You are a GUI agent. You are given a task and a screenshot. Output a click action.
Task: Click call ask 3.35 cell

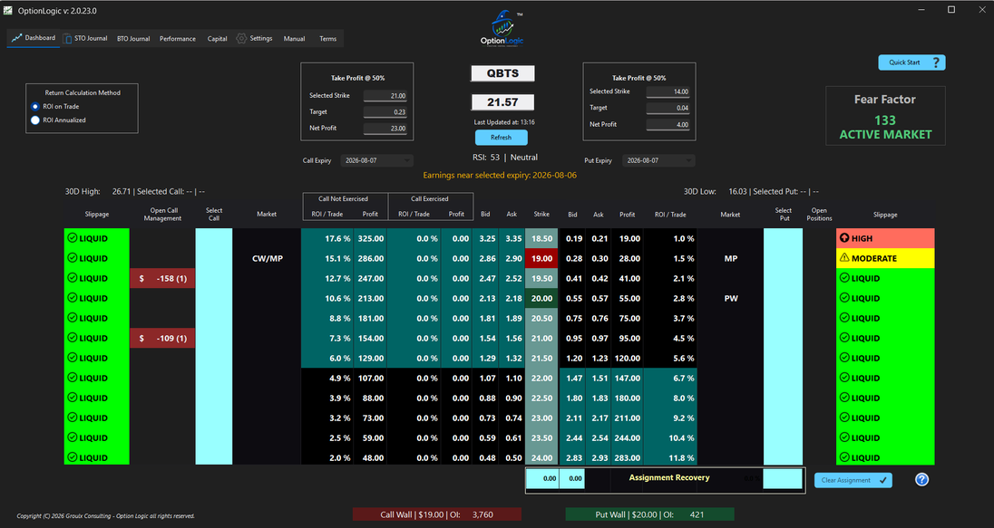[513, 239]
